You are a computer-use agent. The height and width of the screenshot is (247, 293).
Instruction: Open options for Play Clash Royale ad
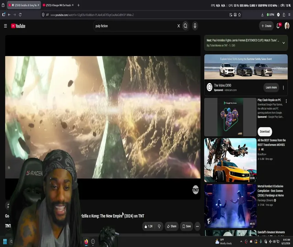tap(286, 101)
